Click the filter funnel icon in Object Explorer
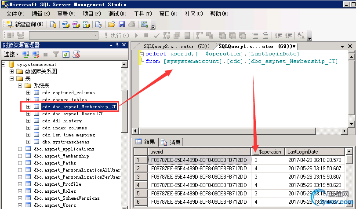The height and width of the screenshot is (209, 356). (56, 55)
